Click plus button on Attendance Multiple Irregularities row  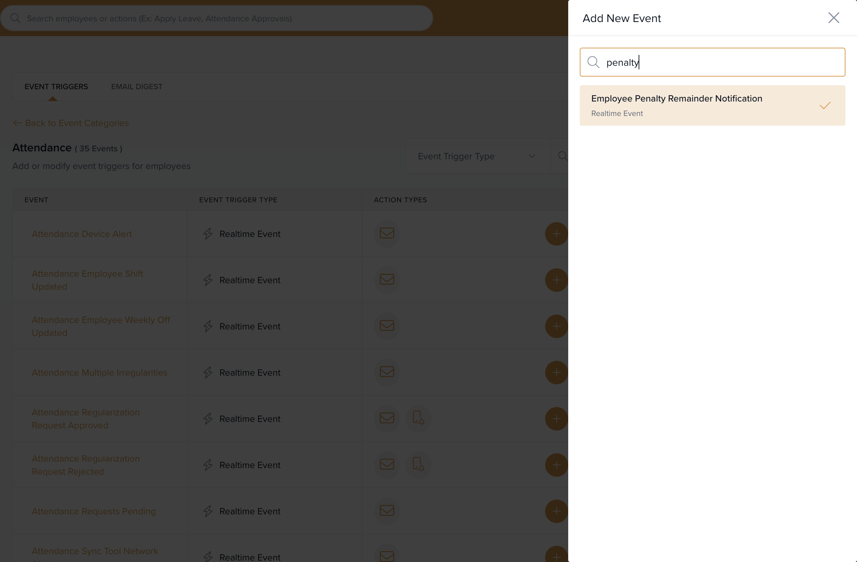[556, 372]
